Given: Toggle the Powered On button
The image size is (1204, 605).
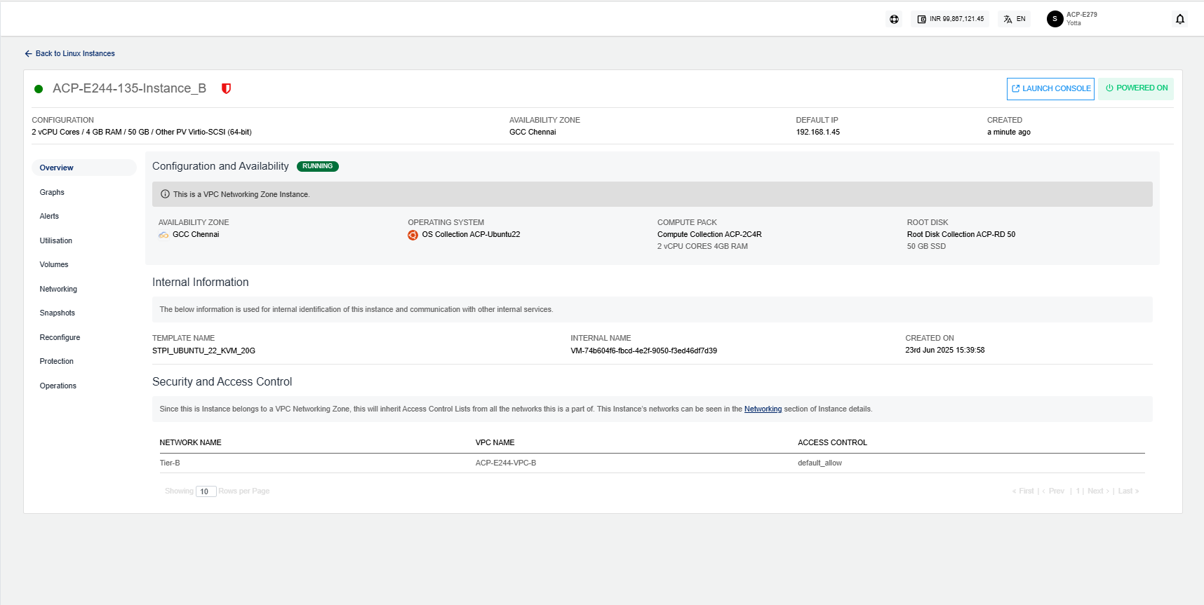Looking at the screenshot, I should (x=1136, y=88).
